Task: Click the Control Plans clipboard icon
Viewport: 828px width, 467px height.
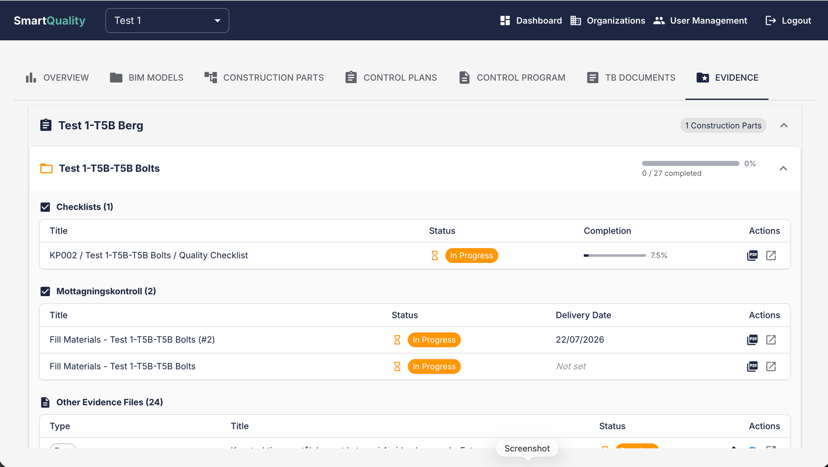Action: click(351, 77)
